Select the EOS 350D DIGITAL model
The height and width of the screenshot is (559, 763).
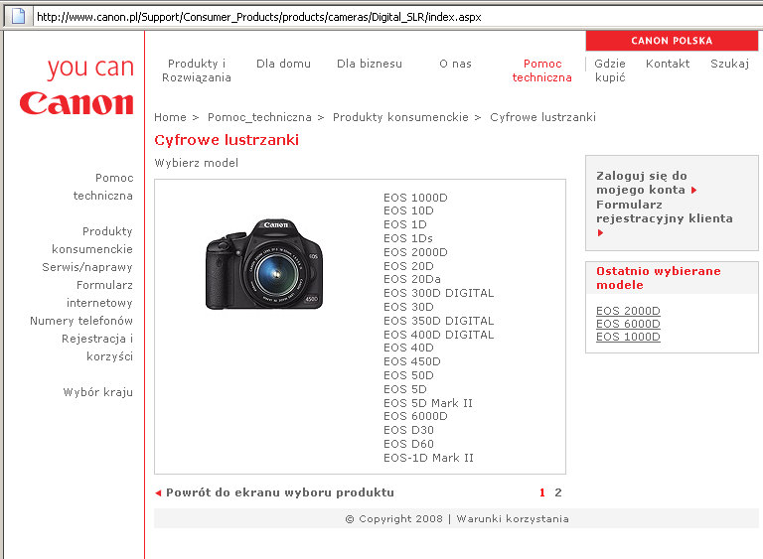439,321
